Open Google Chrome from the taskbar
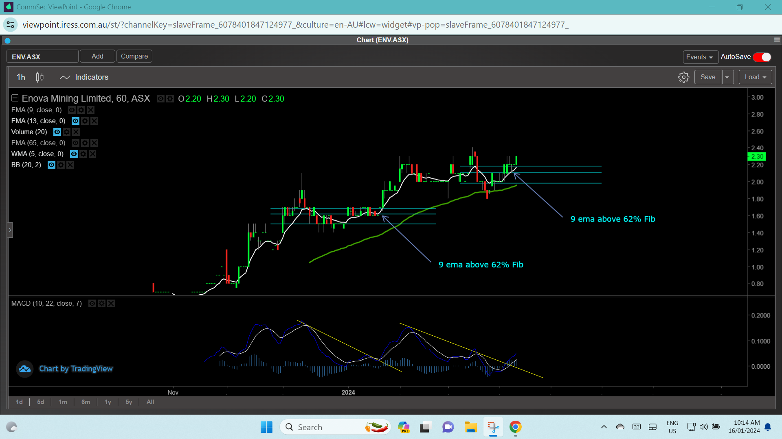The image size is (782, 439). (x=515, y=427)
